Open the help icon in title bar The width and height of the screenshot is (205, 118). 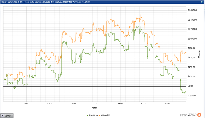(201, 2)
